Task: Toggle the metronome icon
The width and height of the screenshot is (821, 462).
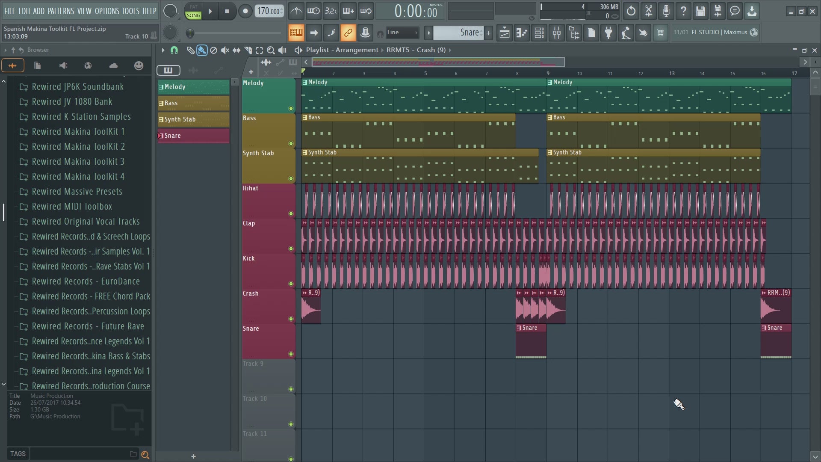Action: pos(296,11)
